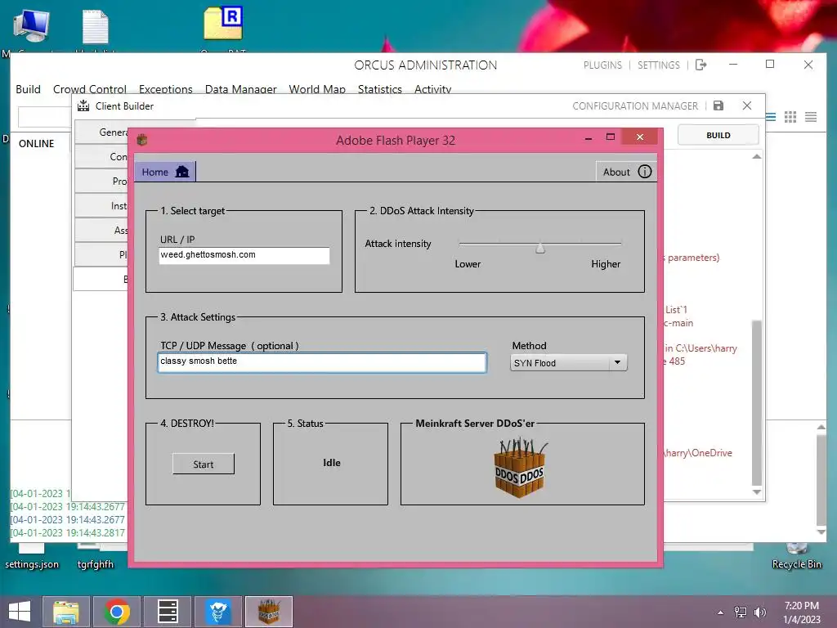Viewport: 837px width, 628px height.
Task: Open the Data Manager menu
Action: click(x=241, y=88)
